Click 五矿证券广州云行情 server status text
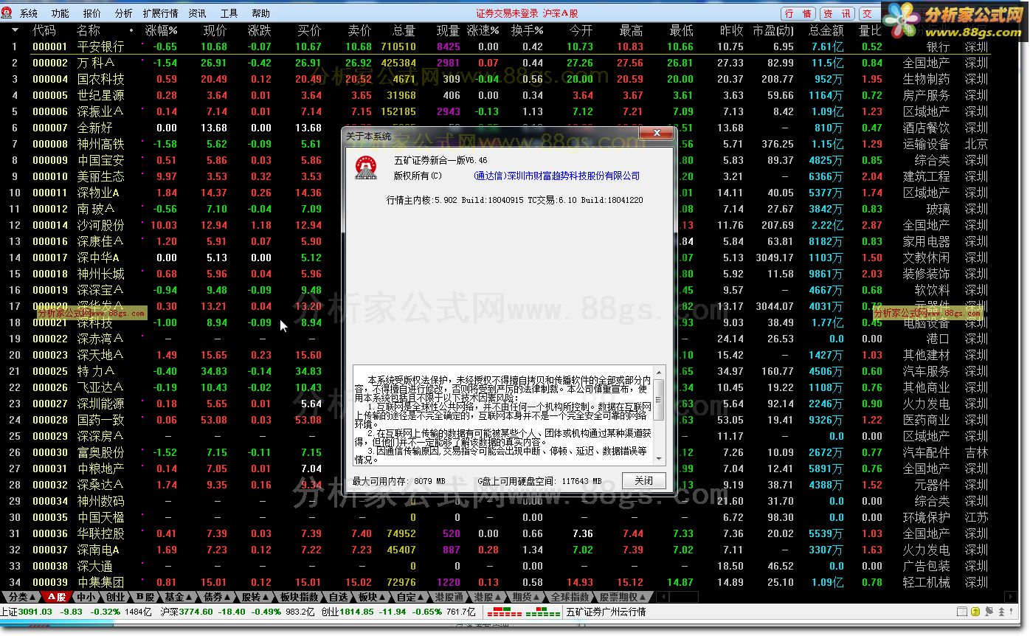The width and height of the screenshot is (1030, 636). pos(606,612)
